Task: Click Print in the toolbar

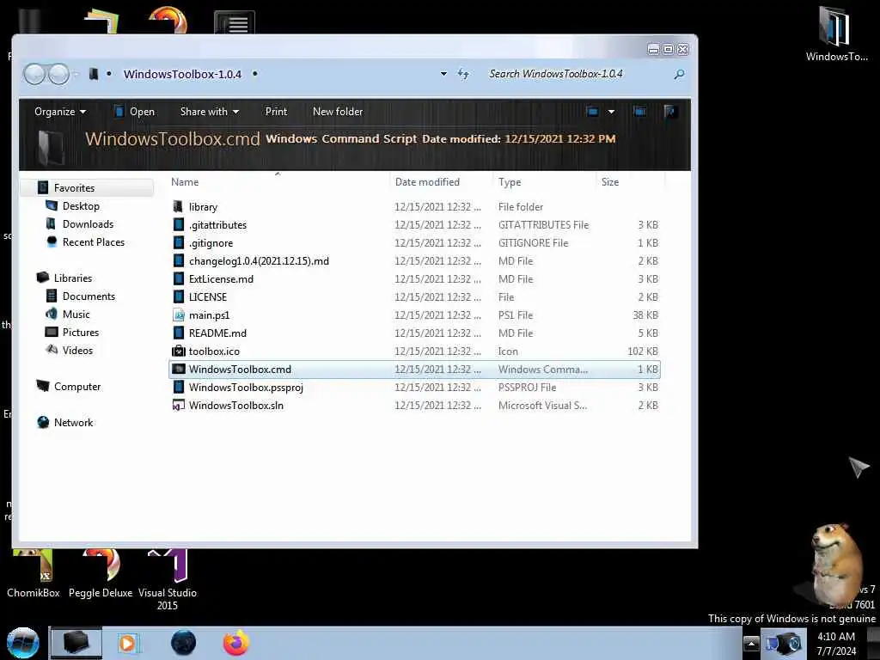Action: coord(276,112)
